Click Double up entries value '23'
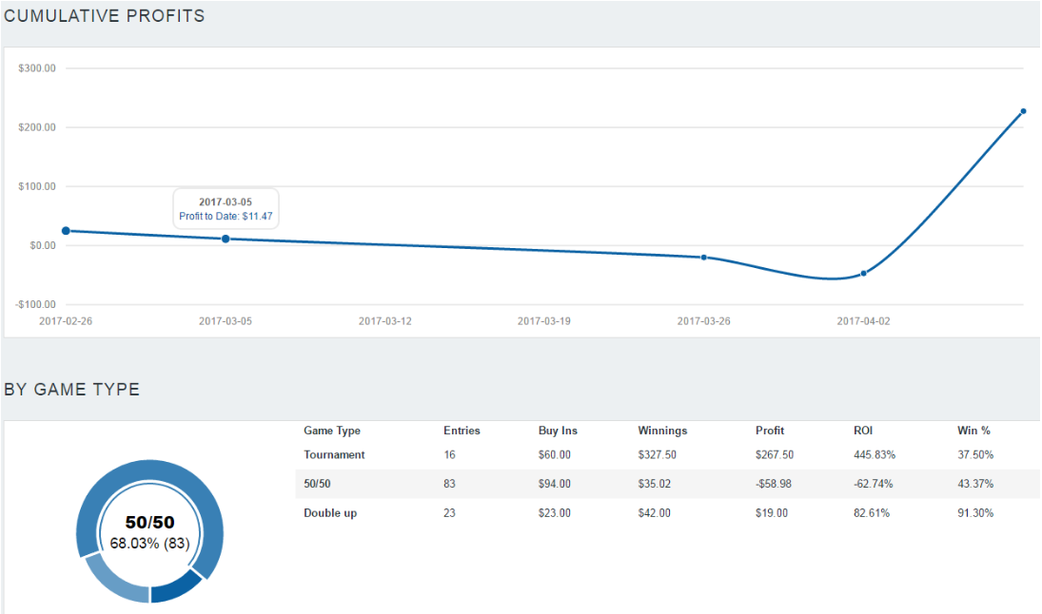1042x614 pixels. [x=450, y=513]
